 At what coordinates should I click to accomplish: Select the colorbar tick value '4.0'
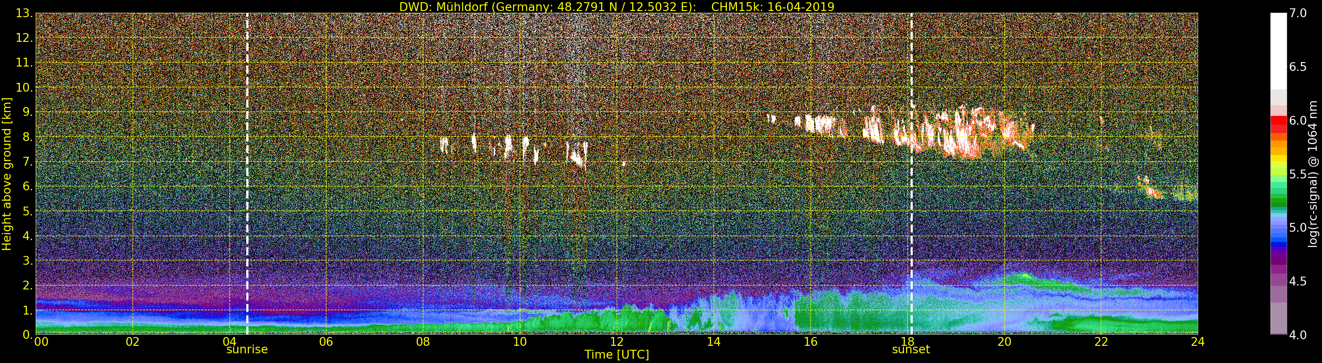pyautogui.click(x=1298, y=335)
